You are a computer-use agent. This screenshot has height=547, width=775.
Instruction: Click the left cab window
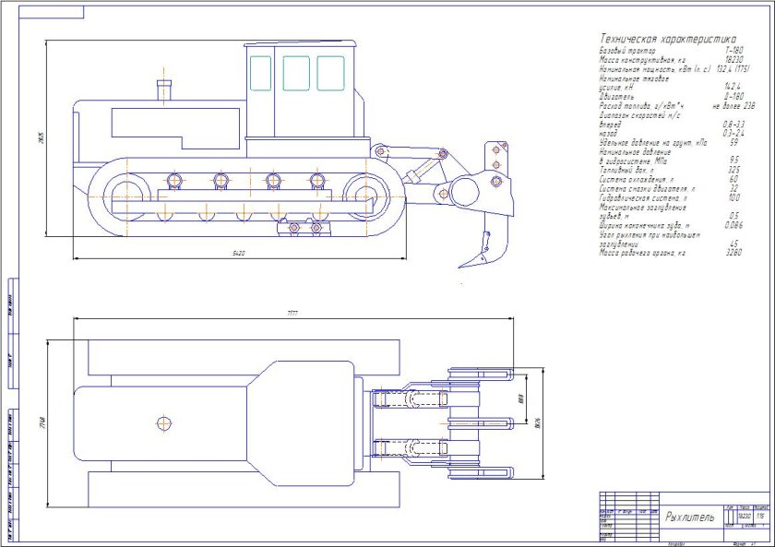coord(261,72)
